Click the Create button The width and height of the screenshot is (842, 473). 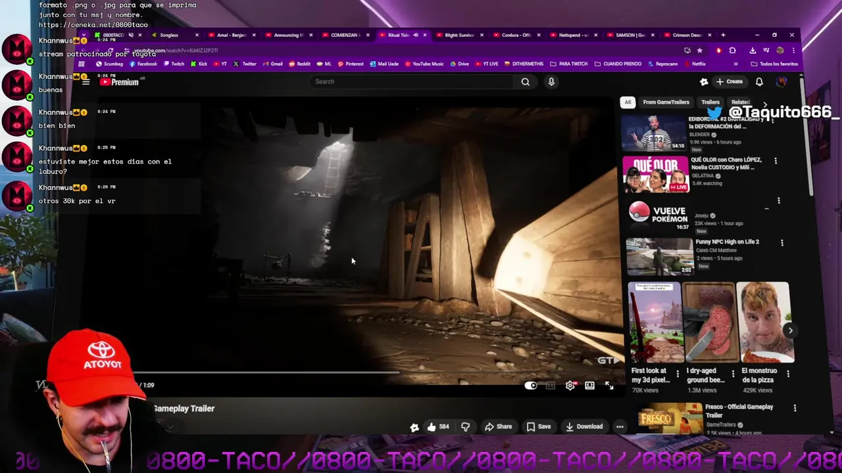tap(730, 81)
